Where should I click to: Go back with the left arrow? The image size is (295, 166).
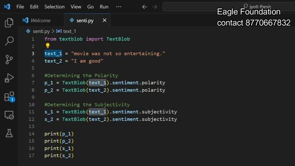144,7
